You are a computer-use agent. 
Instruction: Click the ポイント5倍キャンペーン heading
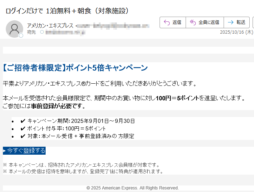click(x=75, y=68)
